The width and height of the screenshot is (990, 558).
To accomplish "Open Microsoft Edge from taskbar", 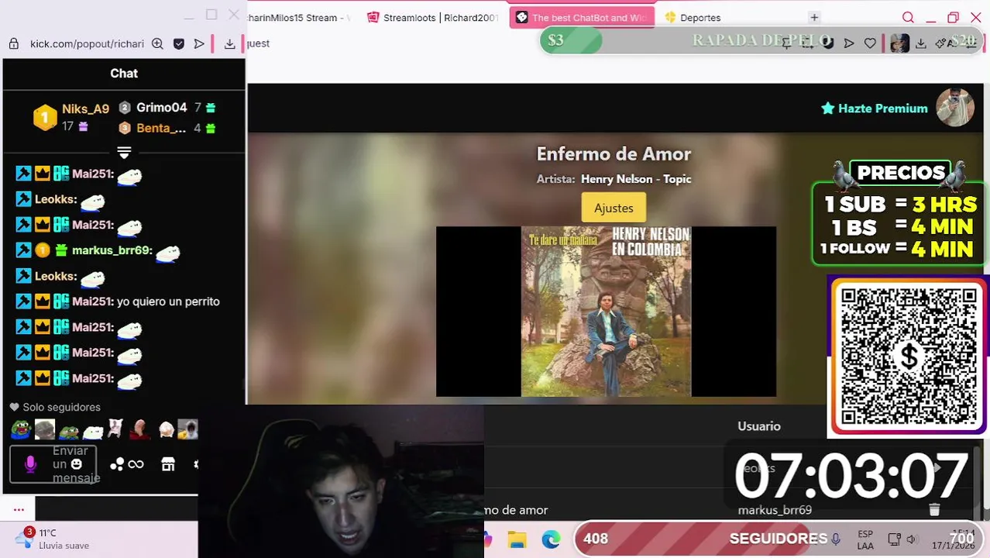I will (x=551, y=539).
